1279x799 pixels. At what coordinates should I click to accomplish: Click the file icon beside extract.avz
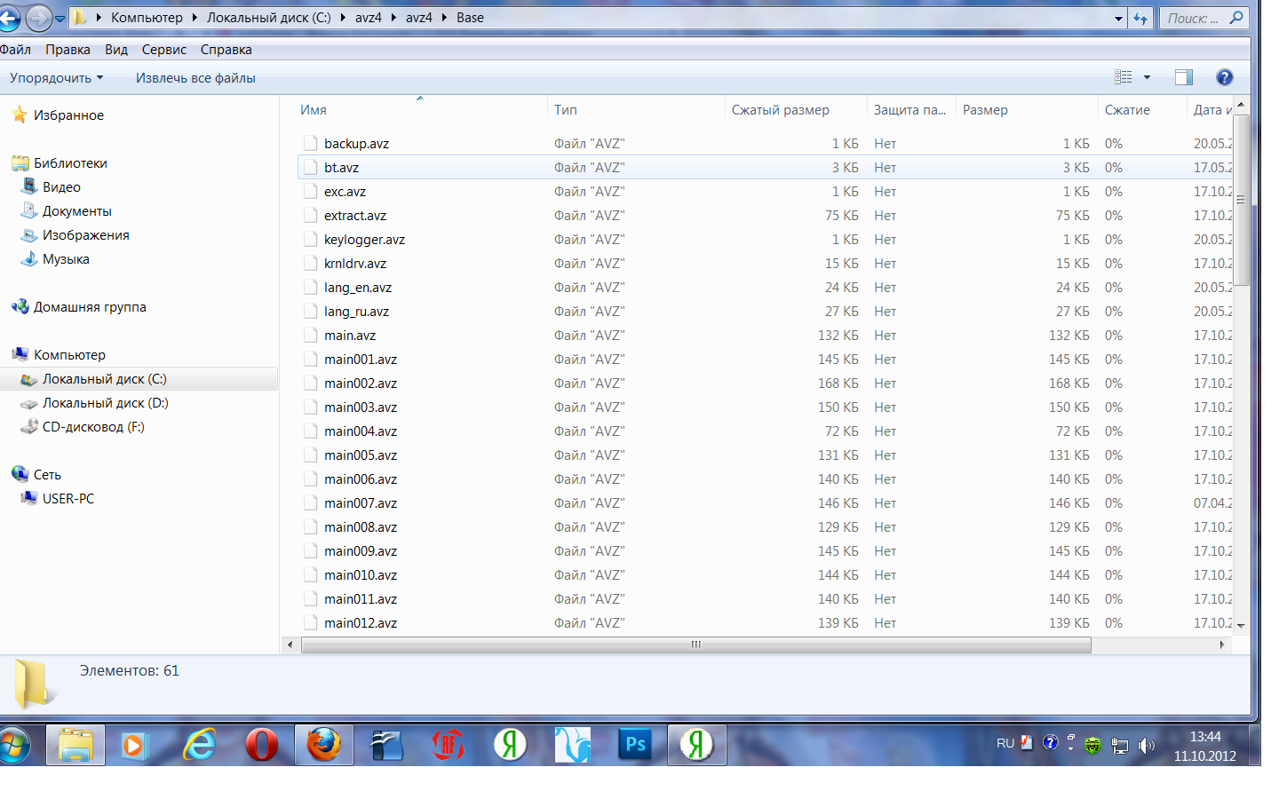[310, 215]
